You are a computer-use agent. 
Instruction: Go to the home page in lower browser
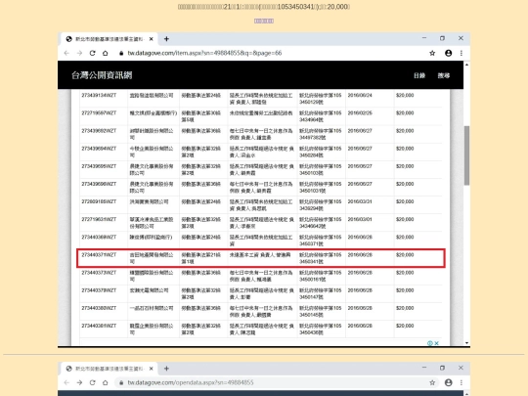click(x=105, y=382)
